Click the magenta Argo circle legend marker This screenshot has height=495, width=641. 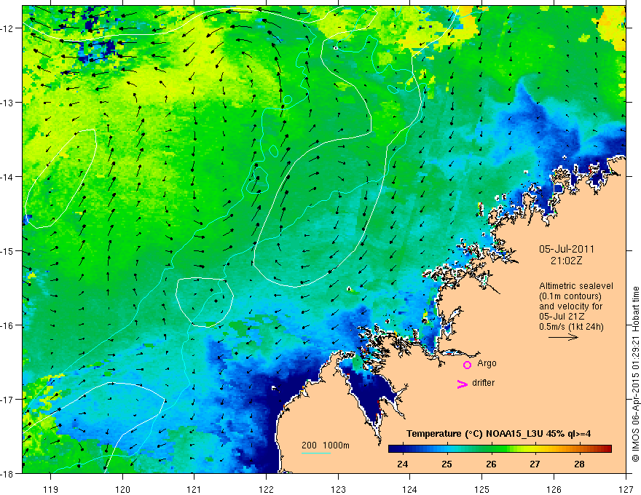click(x=467, y=365)
